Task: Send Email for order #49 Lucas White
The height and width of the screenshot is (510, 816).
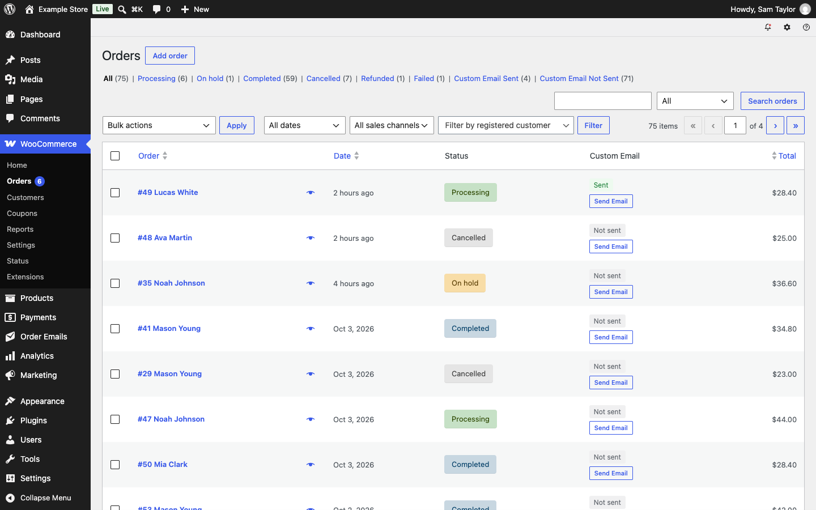Action: 611,201
